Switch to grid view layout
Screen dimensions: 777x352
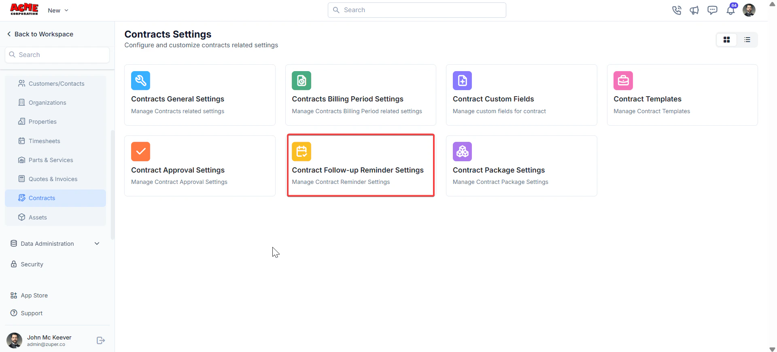(x=727, y=40)
